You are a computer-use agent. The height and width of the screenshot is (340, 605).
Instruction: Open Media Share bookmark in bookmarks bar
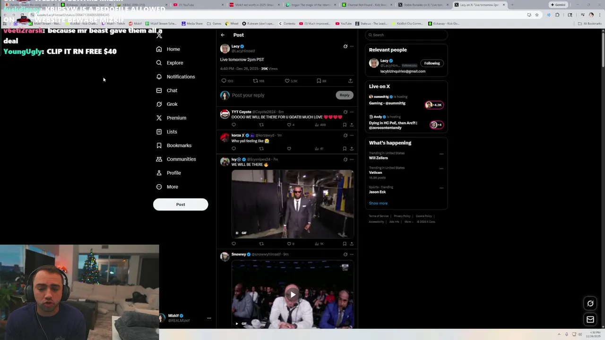pyautogui.click(x=192, y=24)
